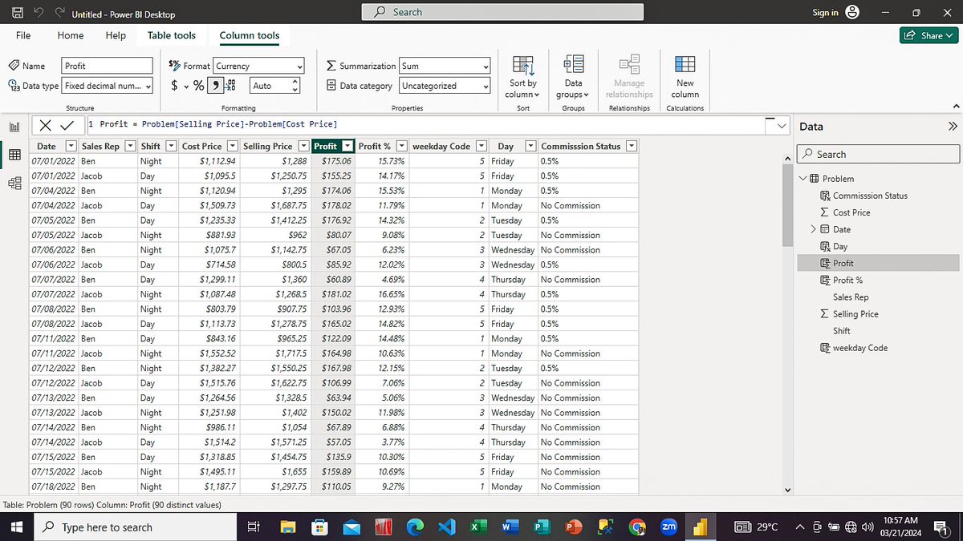Image resolution: width=963 pixels, height=541 pixels.
Task: Open the Sales Rep column filter dropdown
Action: (131, 146)
